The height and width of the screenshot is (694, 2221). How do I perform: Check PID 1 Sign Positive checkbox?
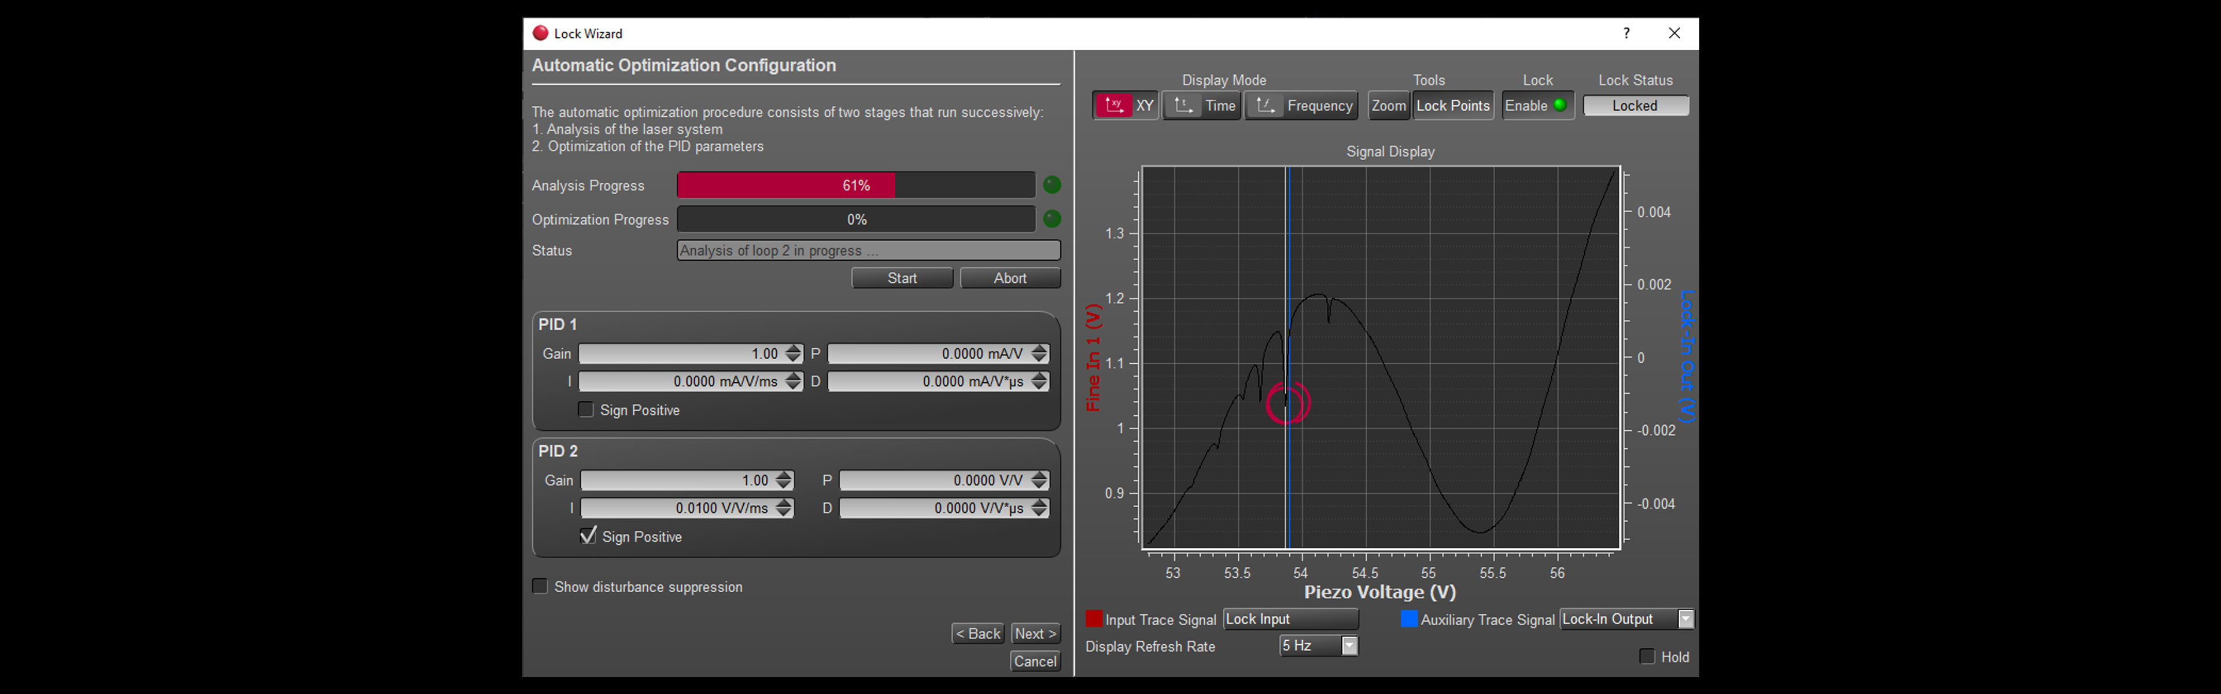(586, 409)
